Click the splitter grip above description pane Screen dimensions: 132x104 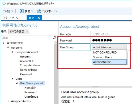[x=96, y=87]
